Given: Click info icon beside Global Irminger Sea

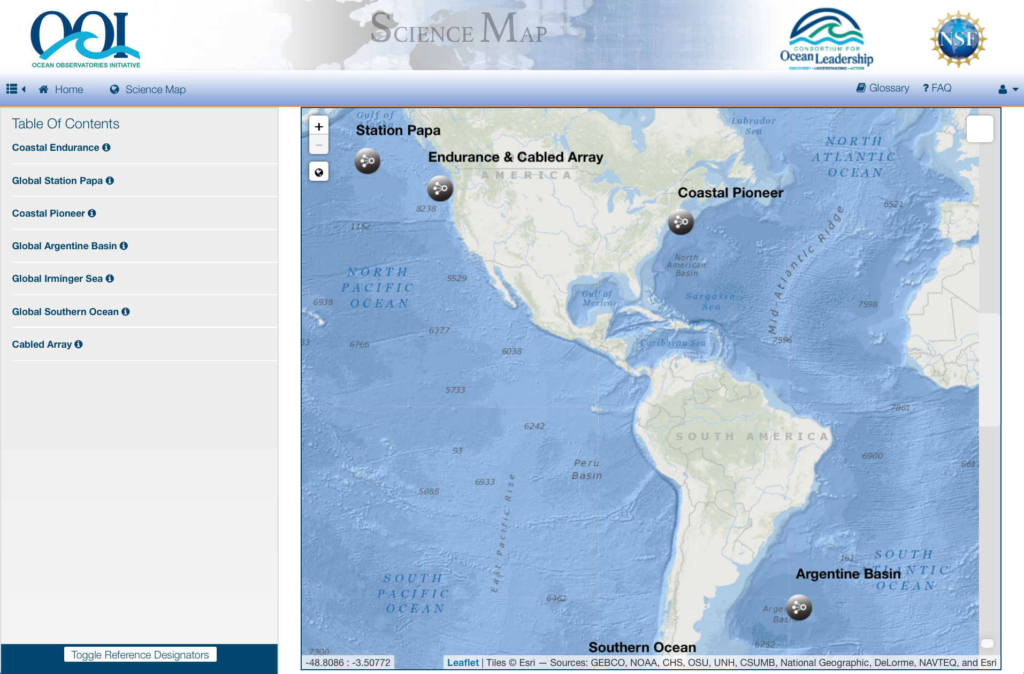Looking at the screenshot, I should click(x=110, y=279).
